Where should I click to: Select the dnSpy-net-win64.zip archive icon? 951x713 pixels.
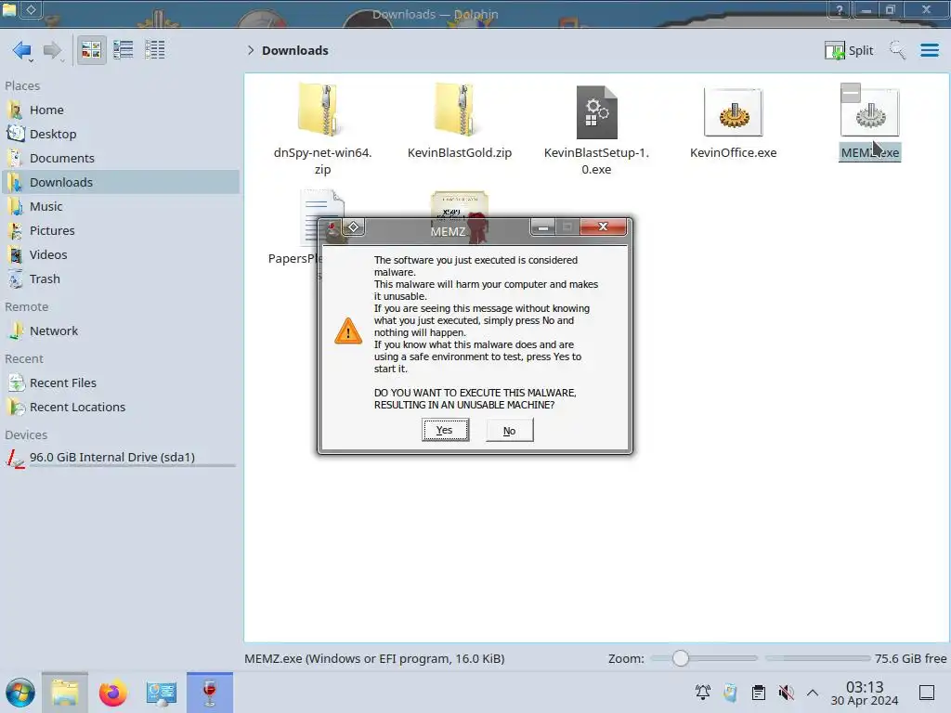319,110
